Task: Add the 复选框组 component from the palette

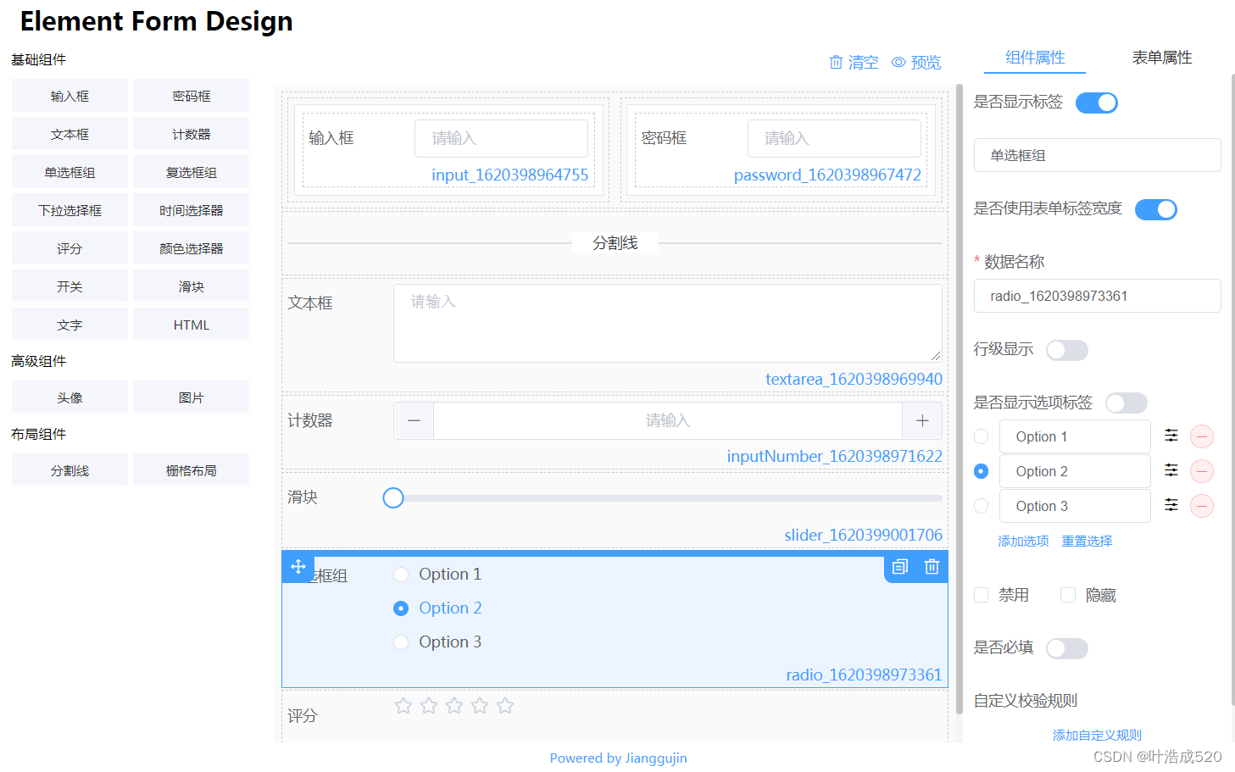Action: click(192, 172)
